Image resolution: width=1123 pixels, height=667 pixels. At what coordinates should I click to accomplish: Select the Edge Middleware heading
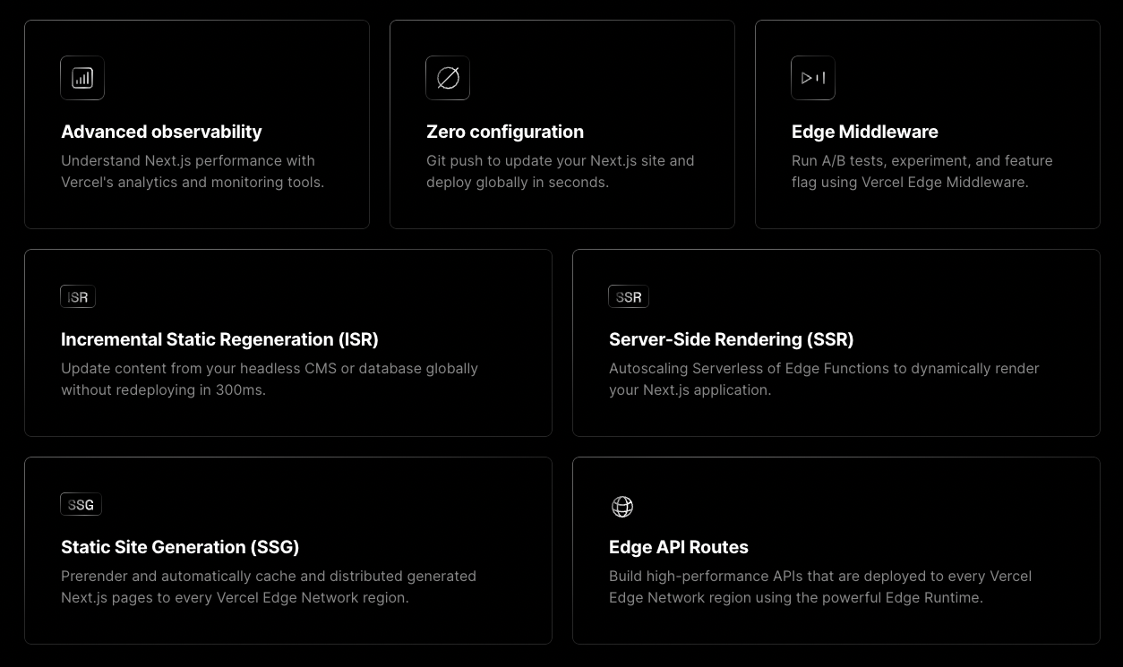(864, 132)
